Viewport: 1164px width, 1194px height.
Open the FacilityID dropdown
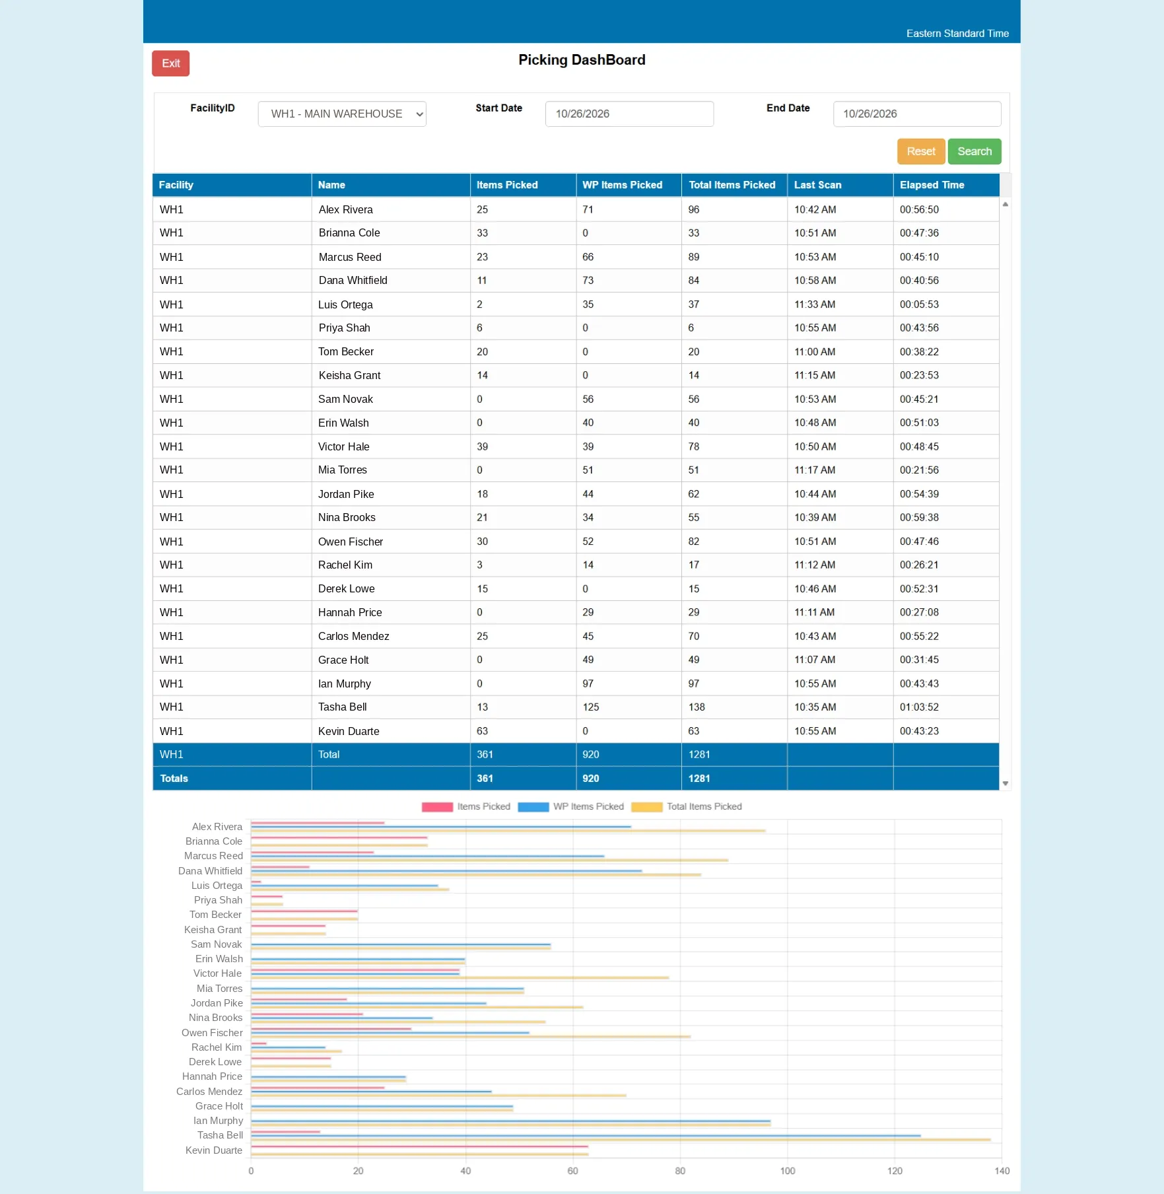point(342,114)
